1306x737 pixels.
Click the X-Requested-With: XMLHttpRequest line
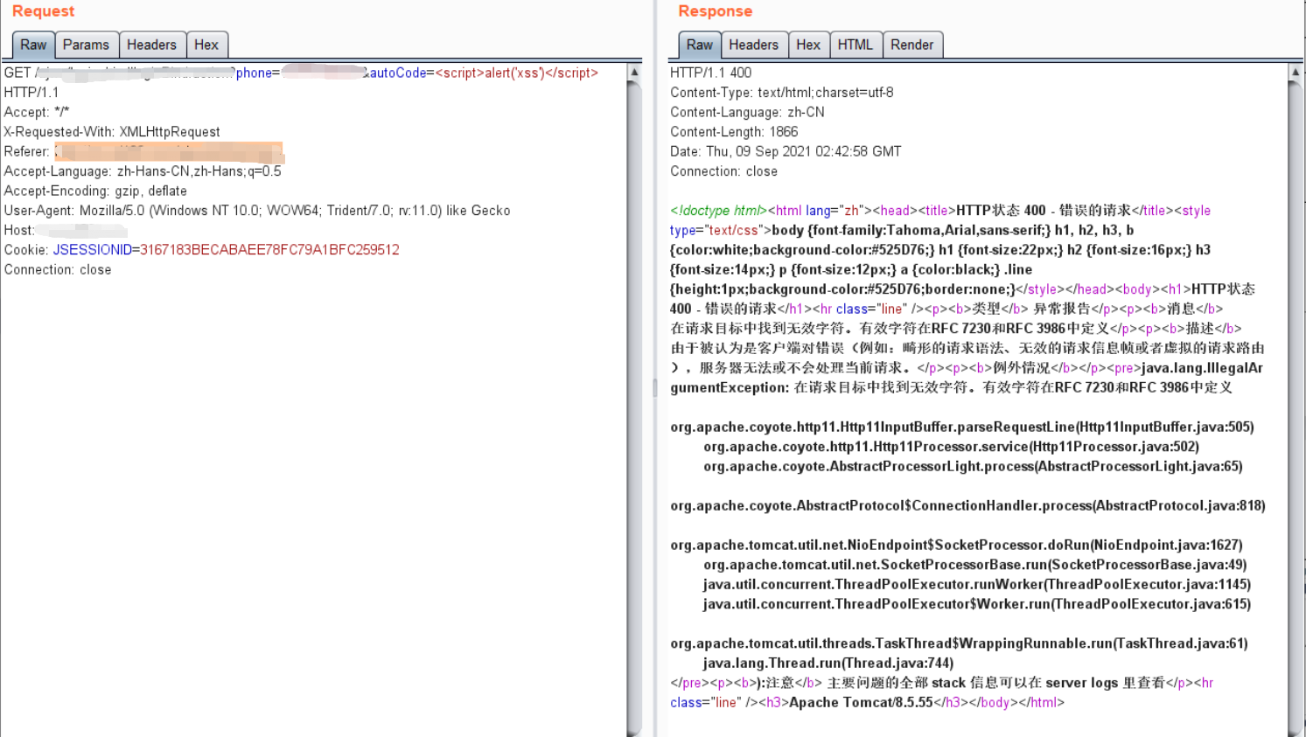[112, 132]
